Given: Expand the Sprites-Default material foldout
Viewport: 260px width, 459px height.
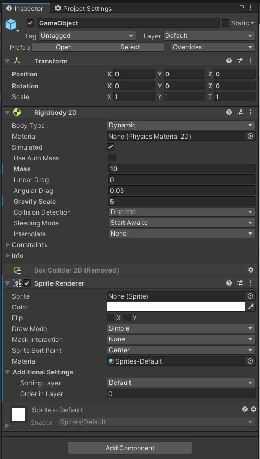Looking at the screenshot, I should pos(8,425).
